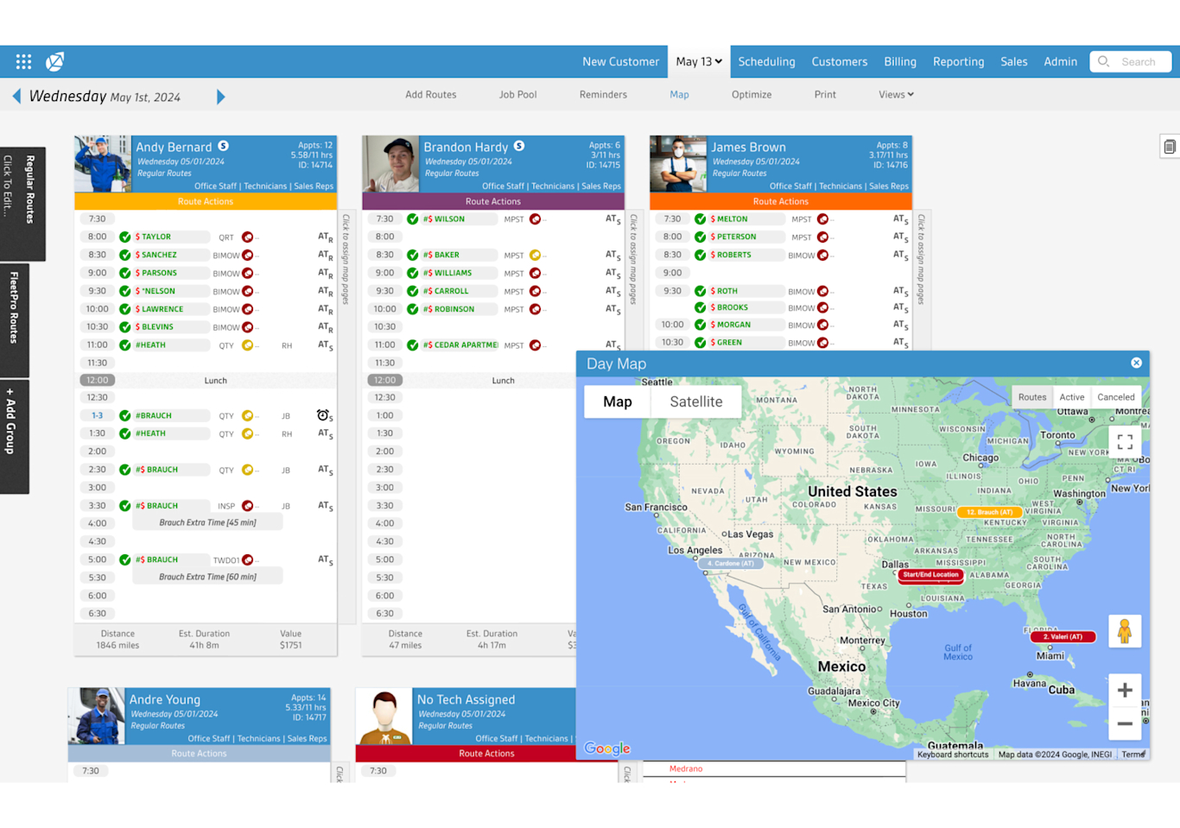Viewport: 1180px width, 828px height.
Task: Enter fullscreen on the Day Map
Action: click(1125, 441)
